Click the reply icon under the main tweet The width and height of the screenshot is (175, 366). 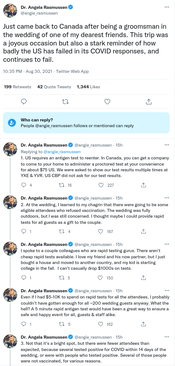click(x=24, y=102)
